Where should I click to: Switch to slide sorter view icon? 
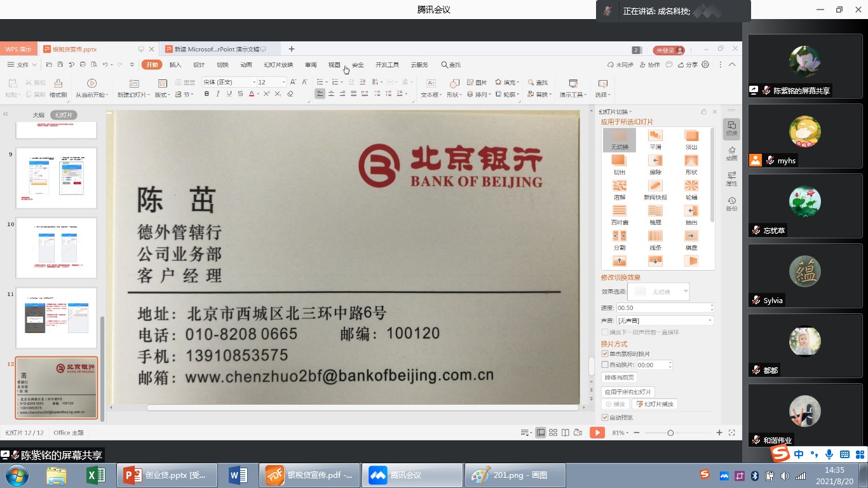(x=553, y=433)
